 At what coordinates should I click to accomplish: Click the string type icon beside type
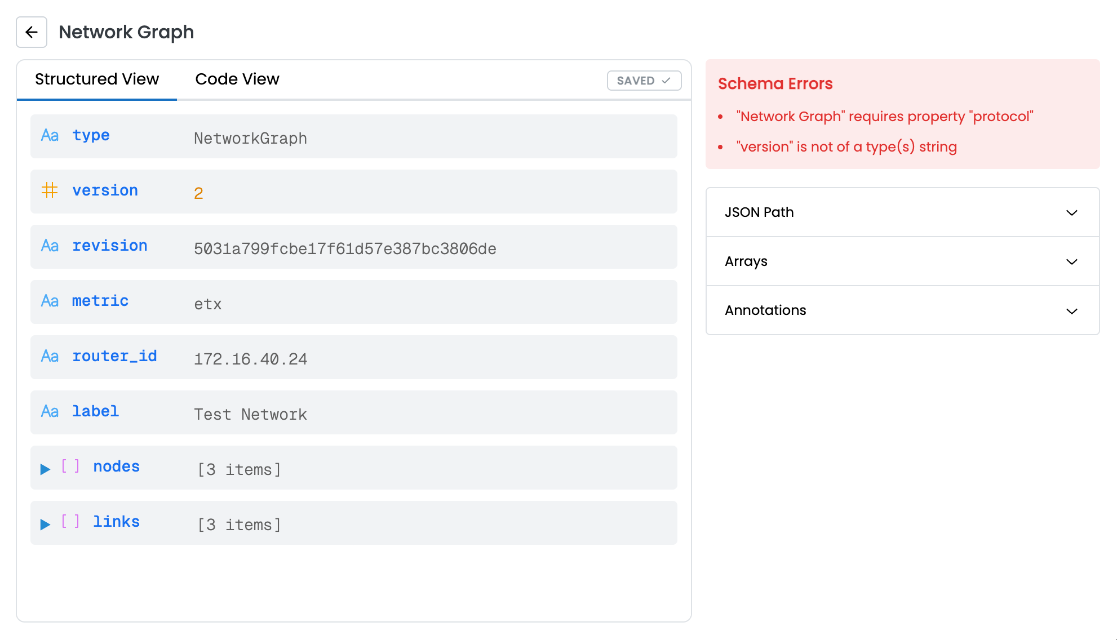coord(50,136)
